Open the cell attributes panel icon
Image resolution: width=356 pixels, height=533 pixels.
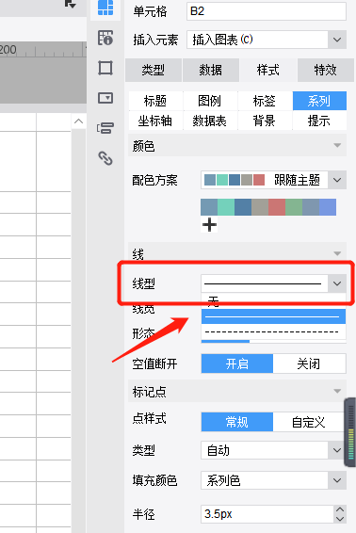tap(105, 8)
